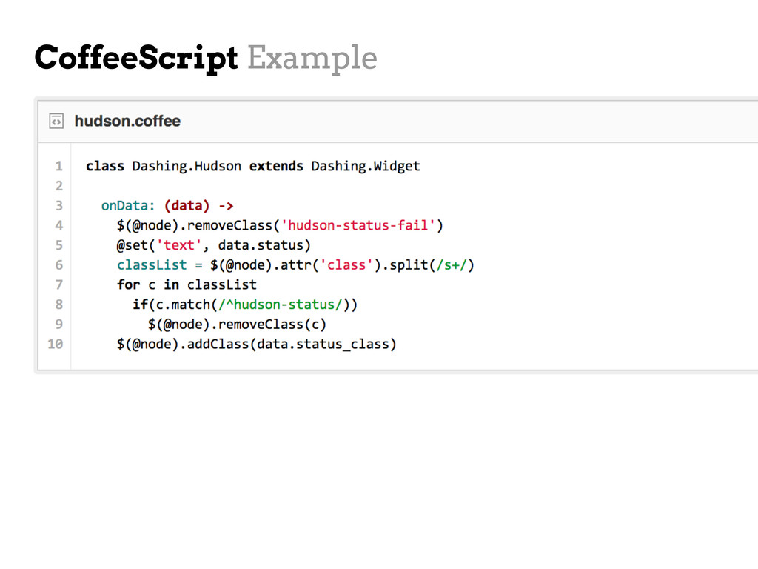
Task: Click the CoffeeScript Example heading
Action: [206, 58]
